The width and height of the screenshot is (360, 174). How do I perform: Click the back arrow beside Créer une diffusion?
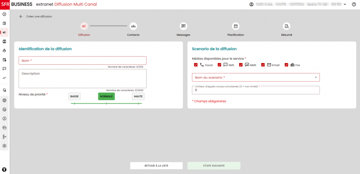[21, 17]
